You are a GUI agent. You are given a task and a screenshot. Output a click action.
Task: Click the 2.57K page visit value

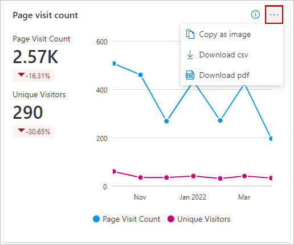click(x=35, y=56)
